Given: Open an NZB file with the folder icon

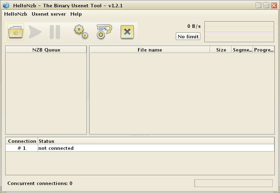Looking at the screenshot, I should [x=16, y=32].
